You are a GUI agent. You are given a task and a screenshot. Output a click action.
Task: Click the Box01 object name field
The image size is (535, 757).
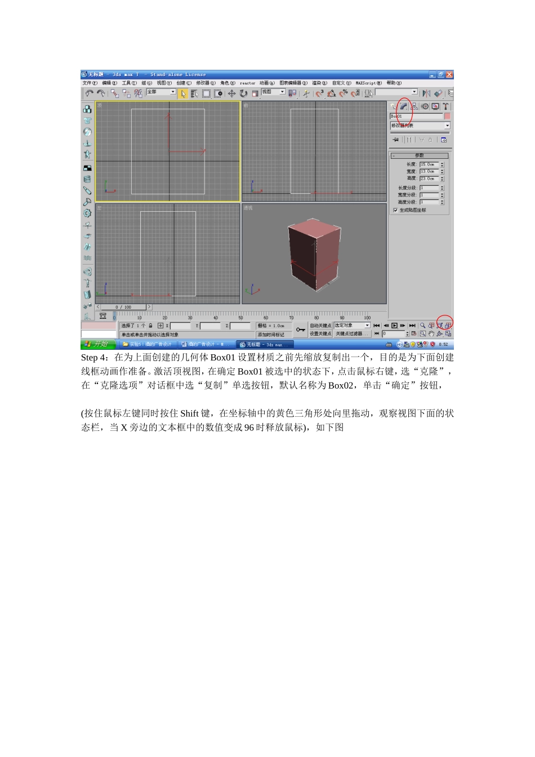point(416,116)
